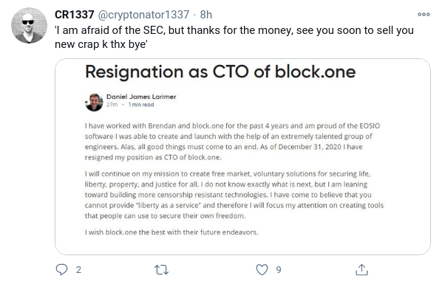Click the 1 min read label
The width and height of the screenshot is (442, 284).
coord(141,105)
